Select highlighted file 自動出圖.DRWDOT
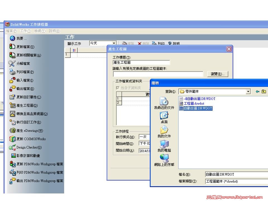 (196, 108)
